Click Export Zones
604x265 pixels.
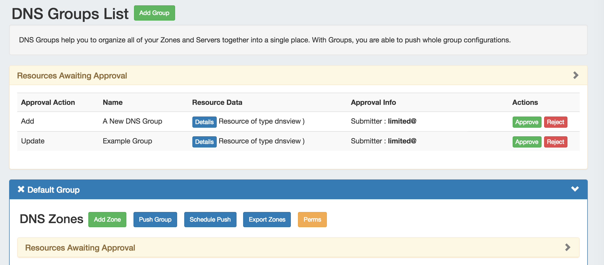pos(267,220)
